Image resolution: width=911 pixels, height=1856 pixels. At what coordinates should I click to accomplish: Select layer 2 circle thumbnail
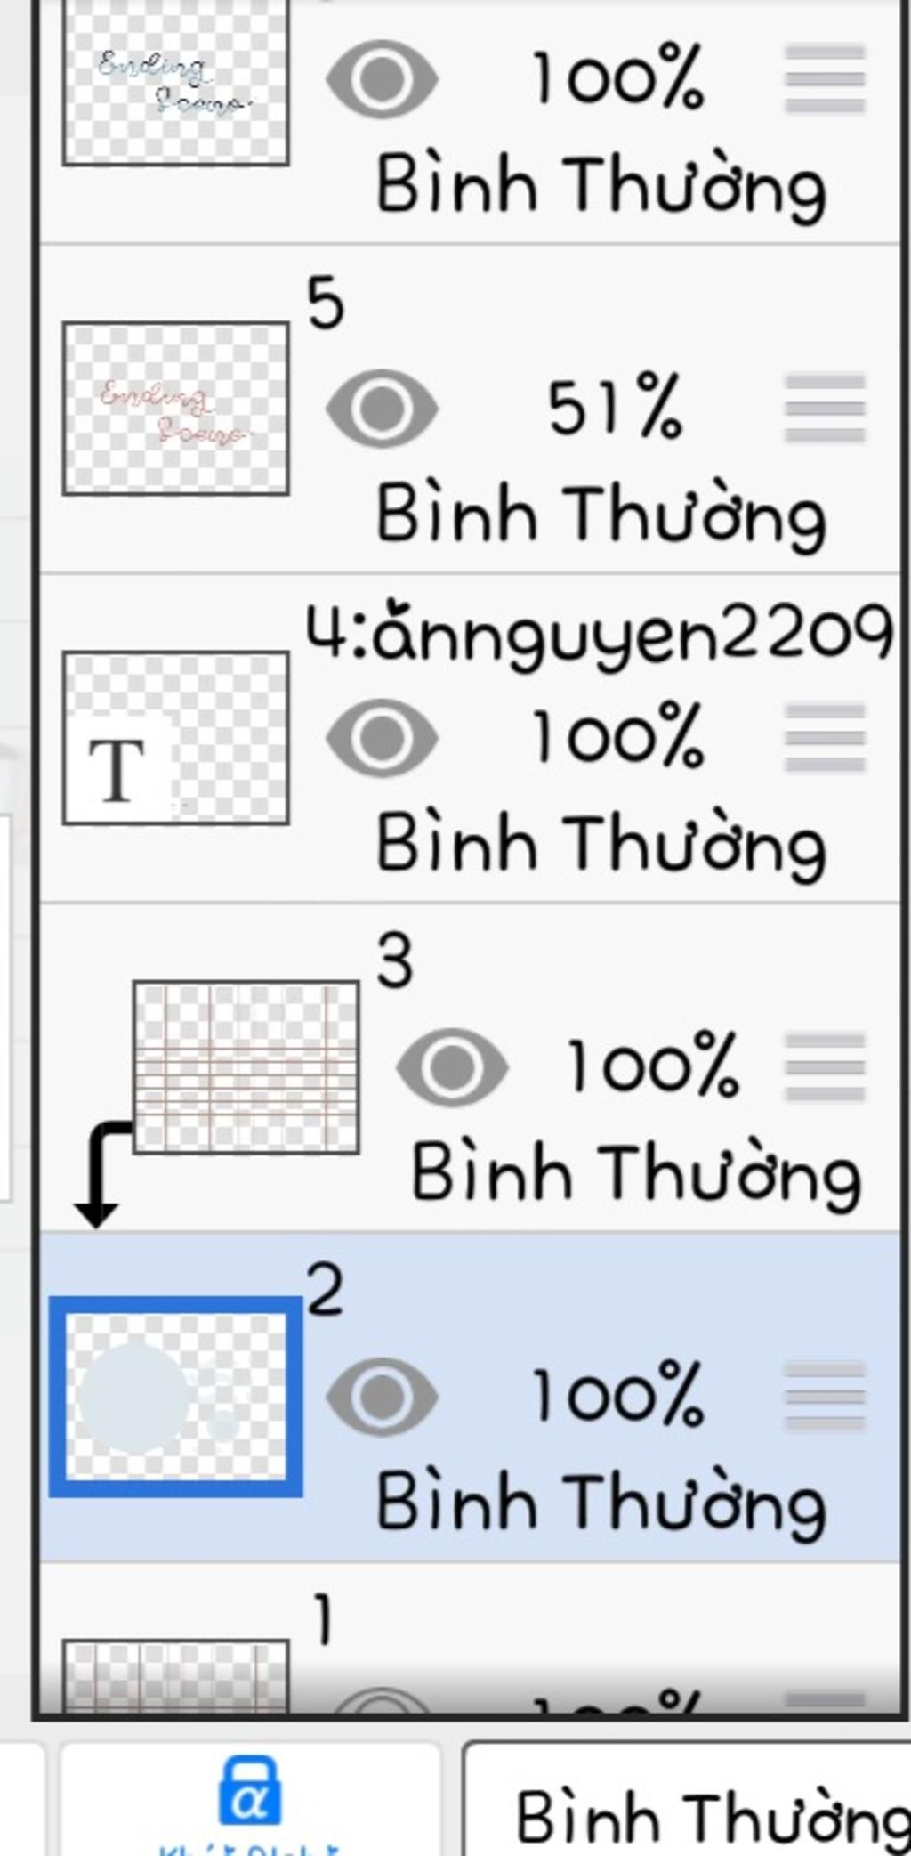176,1397
